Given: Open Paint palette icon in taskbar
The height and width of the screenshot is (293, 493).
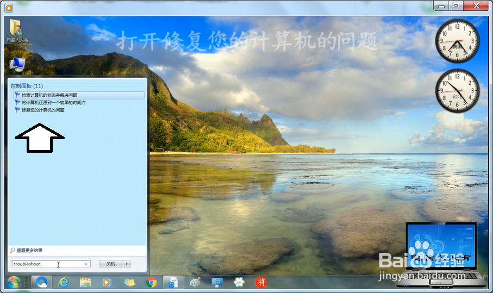Looking at the screenshot, I should (x=195, y=282).
